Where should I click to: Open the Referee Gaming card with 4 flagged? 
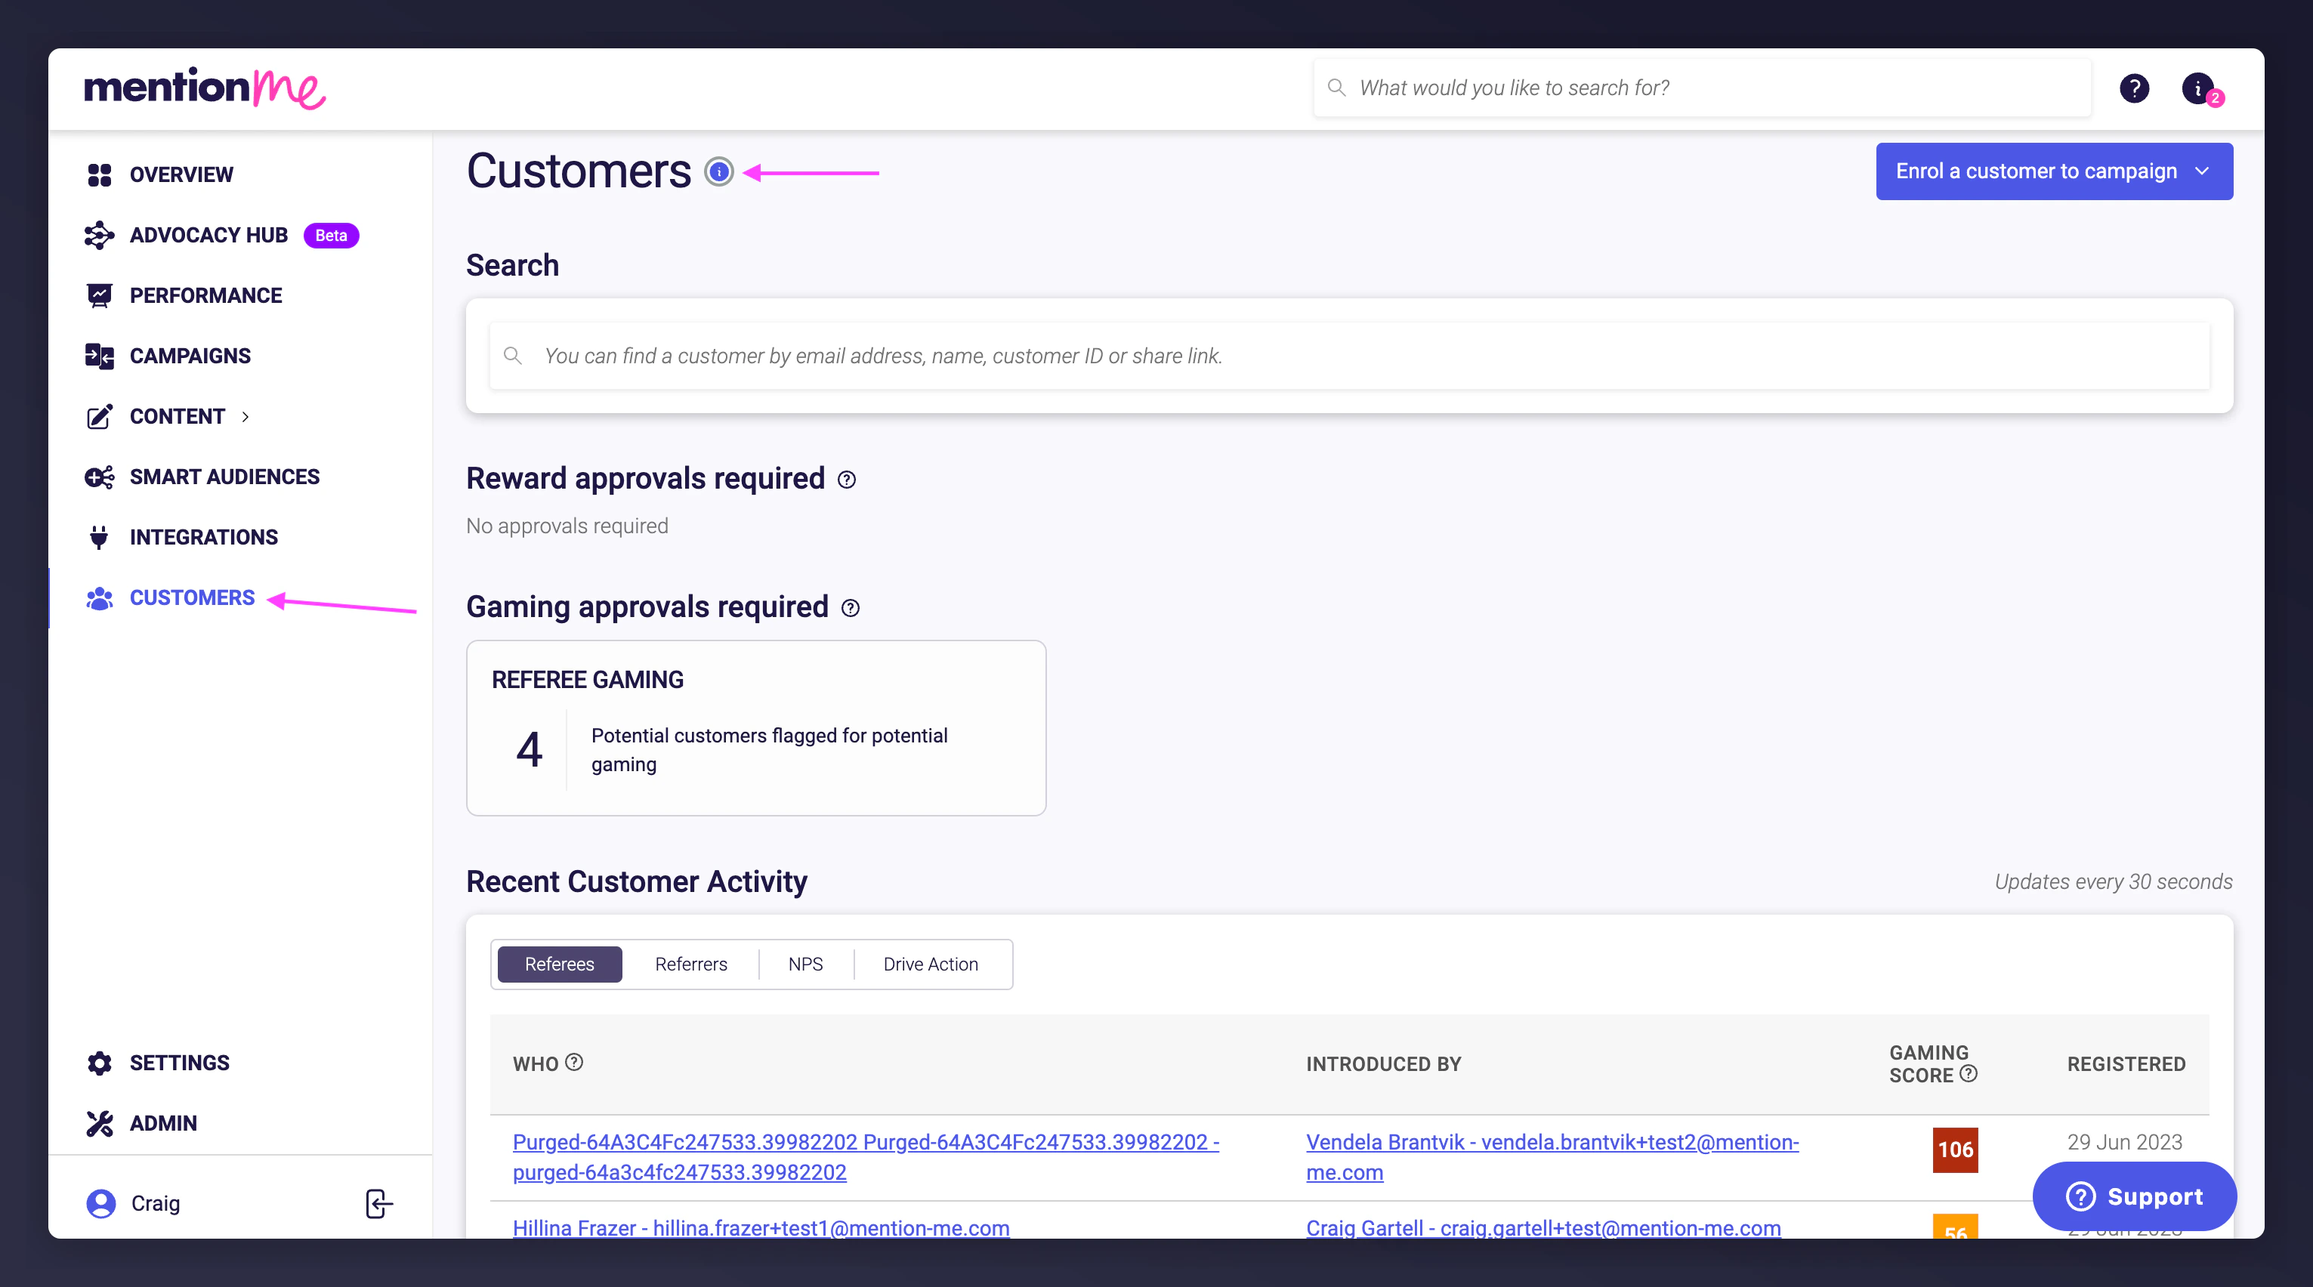[756, 728]
